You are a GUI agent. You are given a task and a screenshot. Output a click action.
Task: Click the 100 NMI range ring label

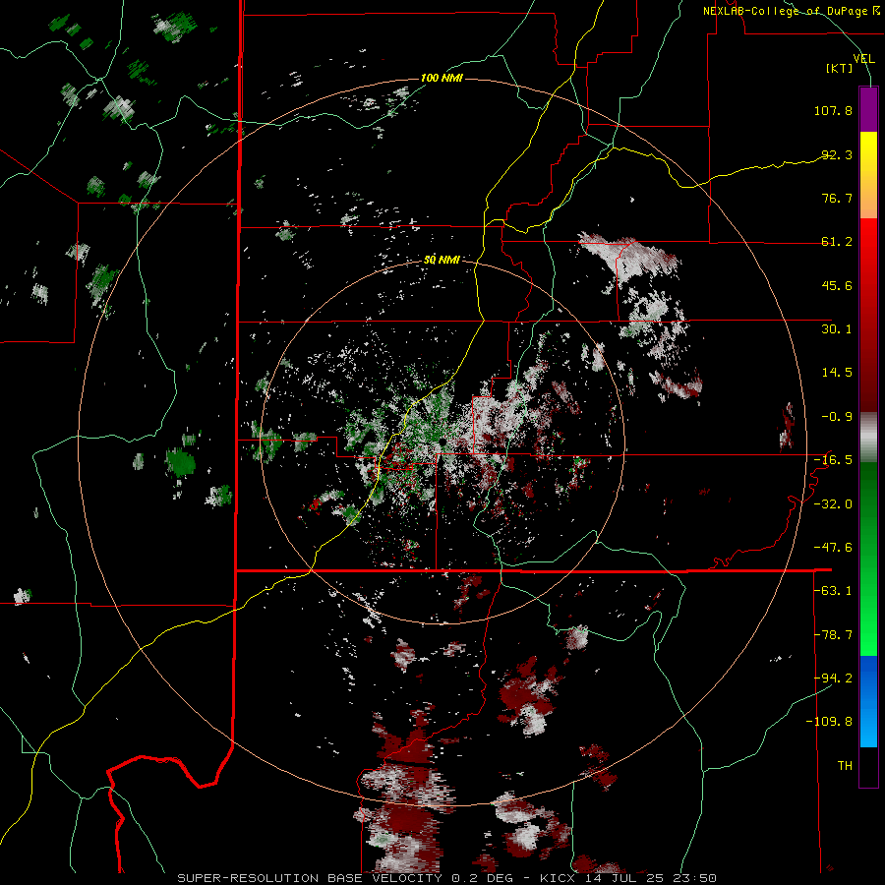click(x=442, y=78)
